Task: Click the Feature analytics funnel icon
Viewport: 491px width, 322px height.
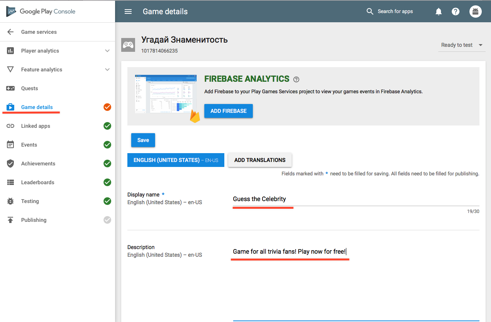Action: click(x=10, y=69)
